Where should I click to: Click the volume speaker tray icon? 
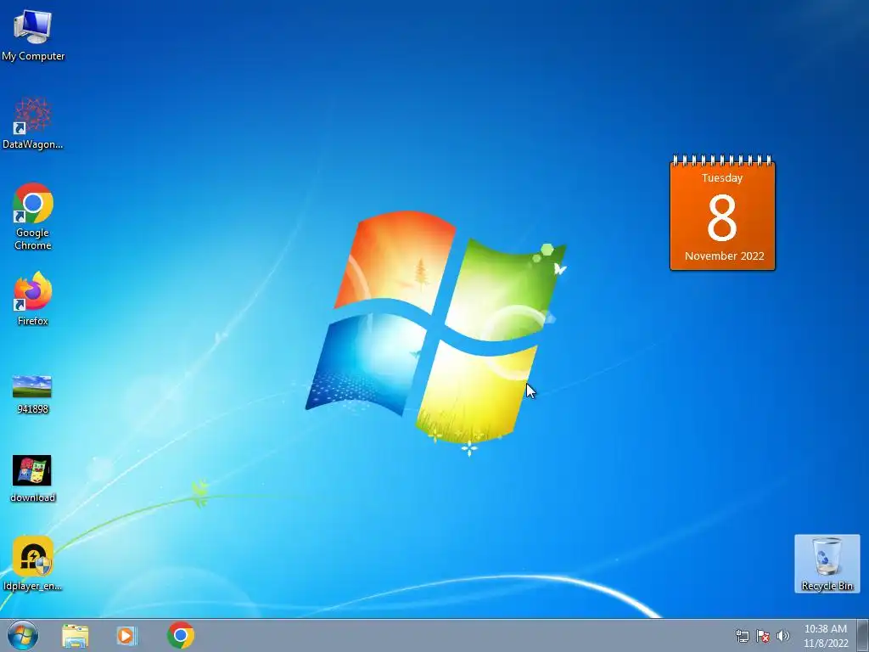pyautogui.click(x=783, y=636)
